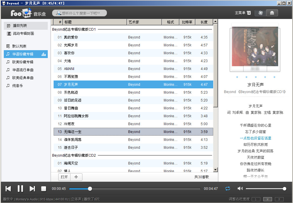Click the playlist vertical scrollbar thumb
Image resolution: width=293 pixels, height=203 pixels.
tap(215, 66)
